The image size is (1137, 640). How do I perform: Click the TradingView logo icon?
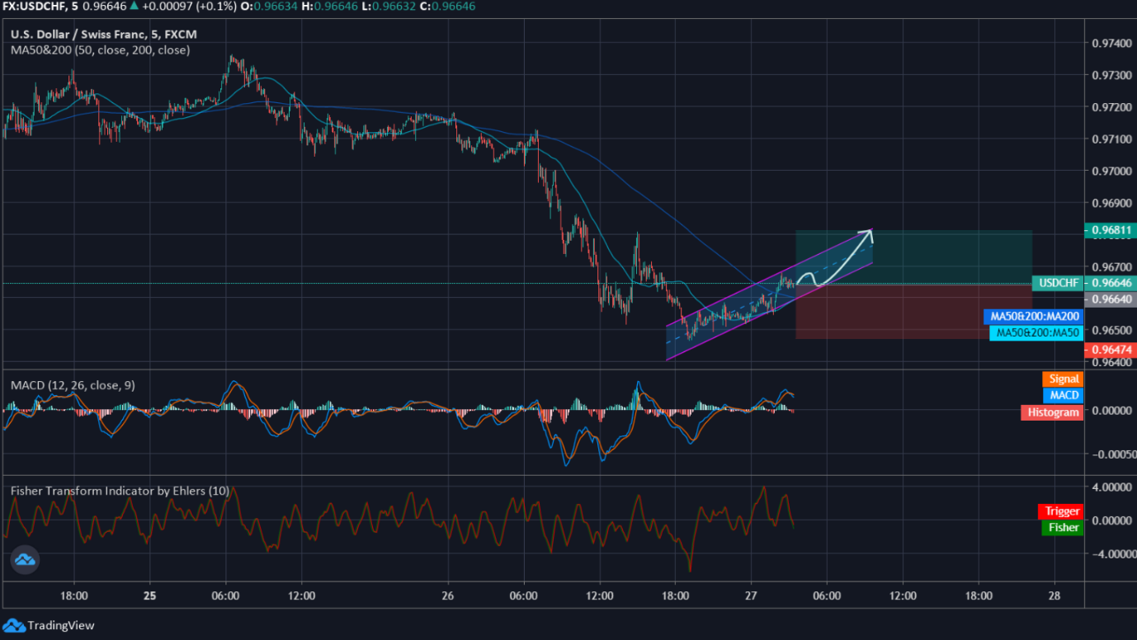coord(14,625)
